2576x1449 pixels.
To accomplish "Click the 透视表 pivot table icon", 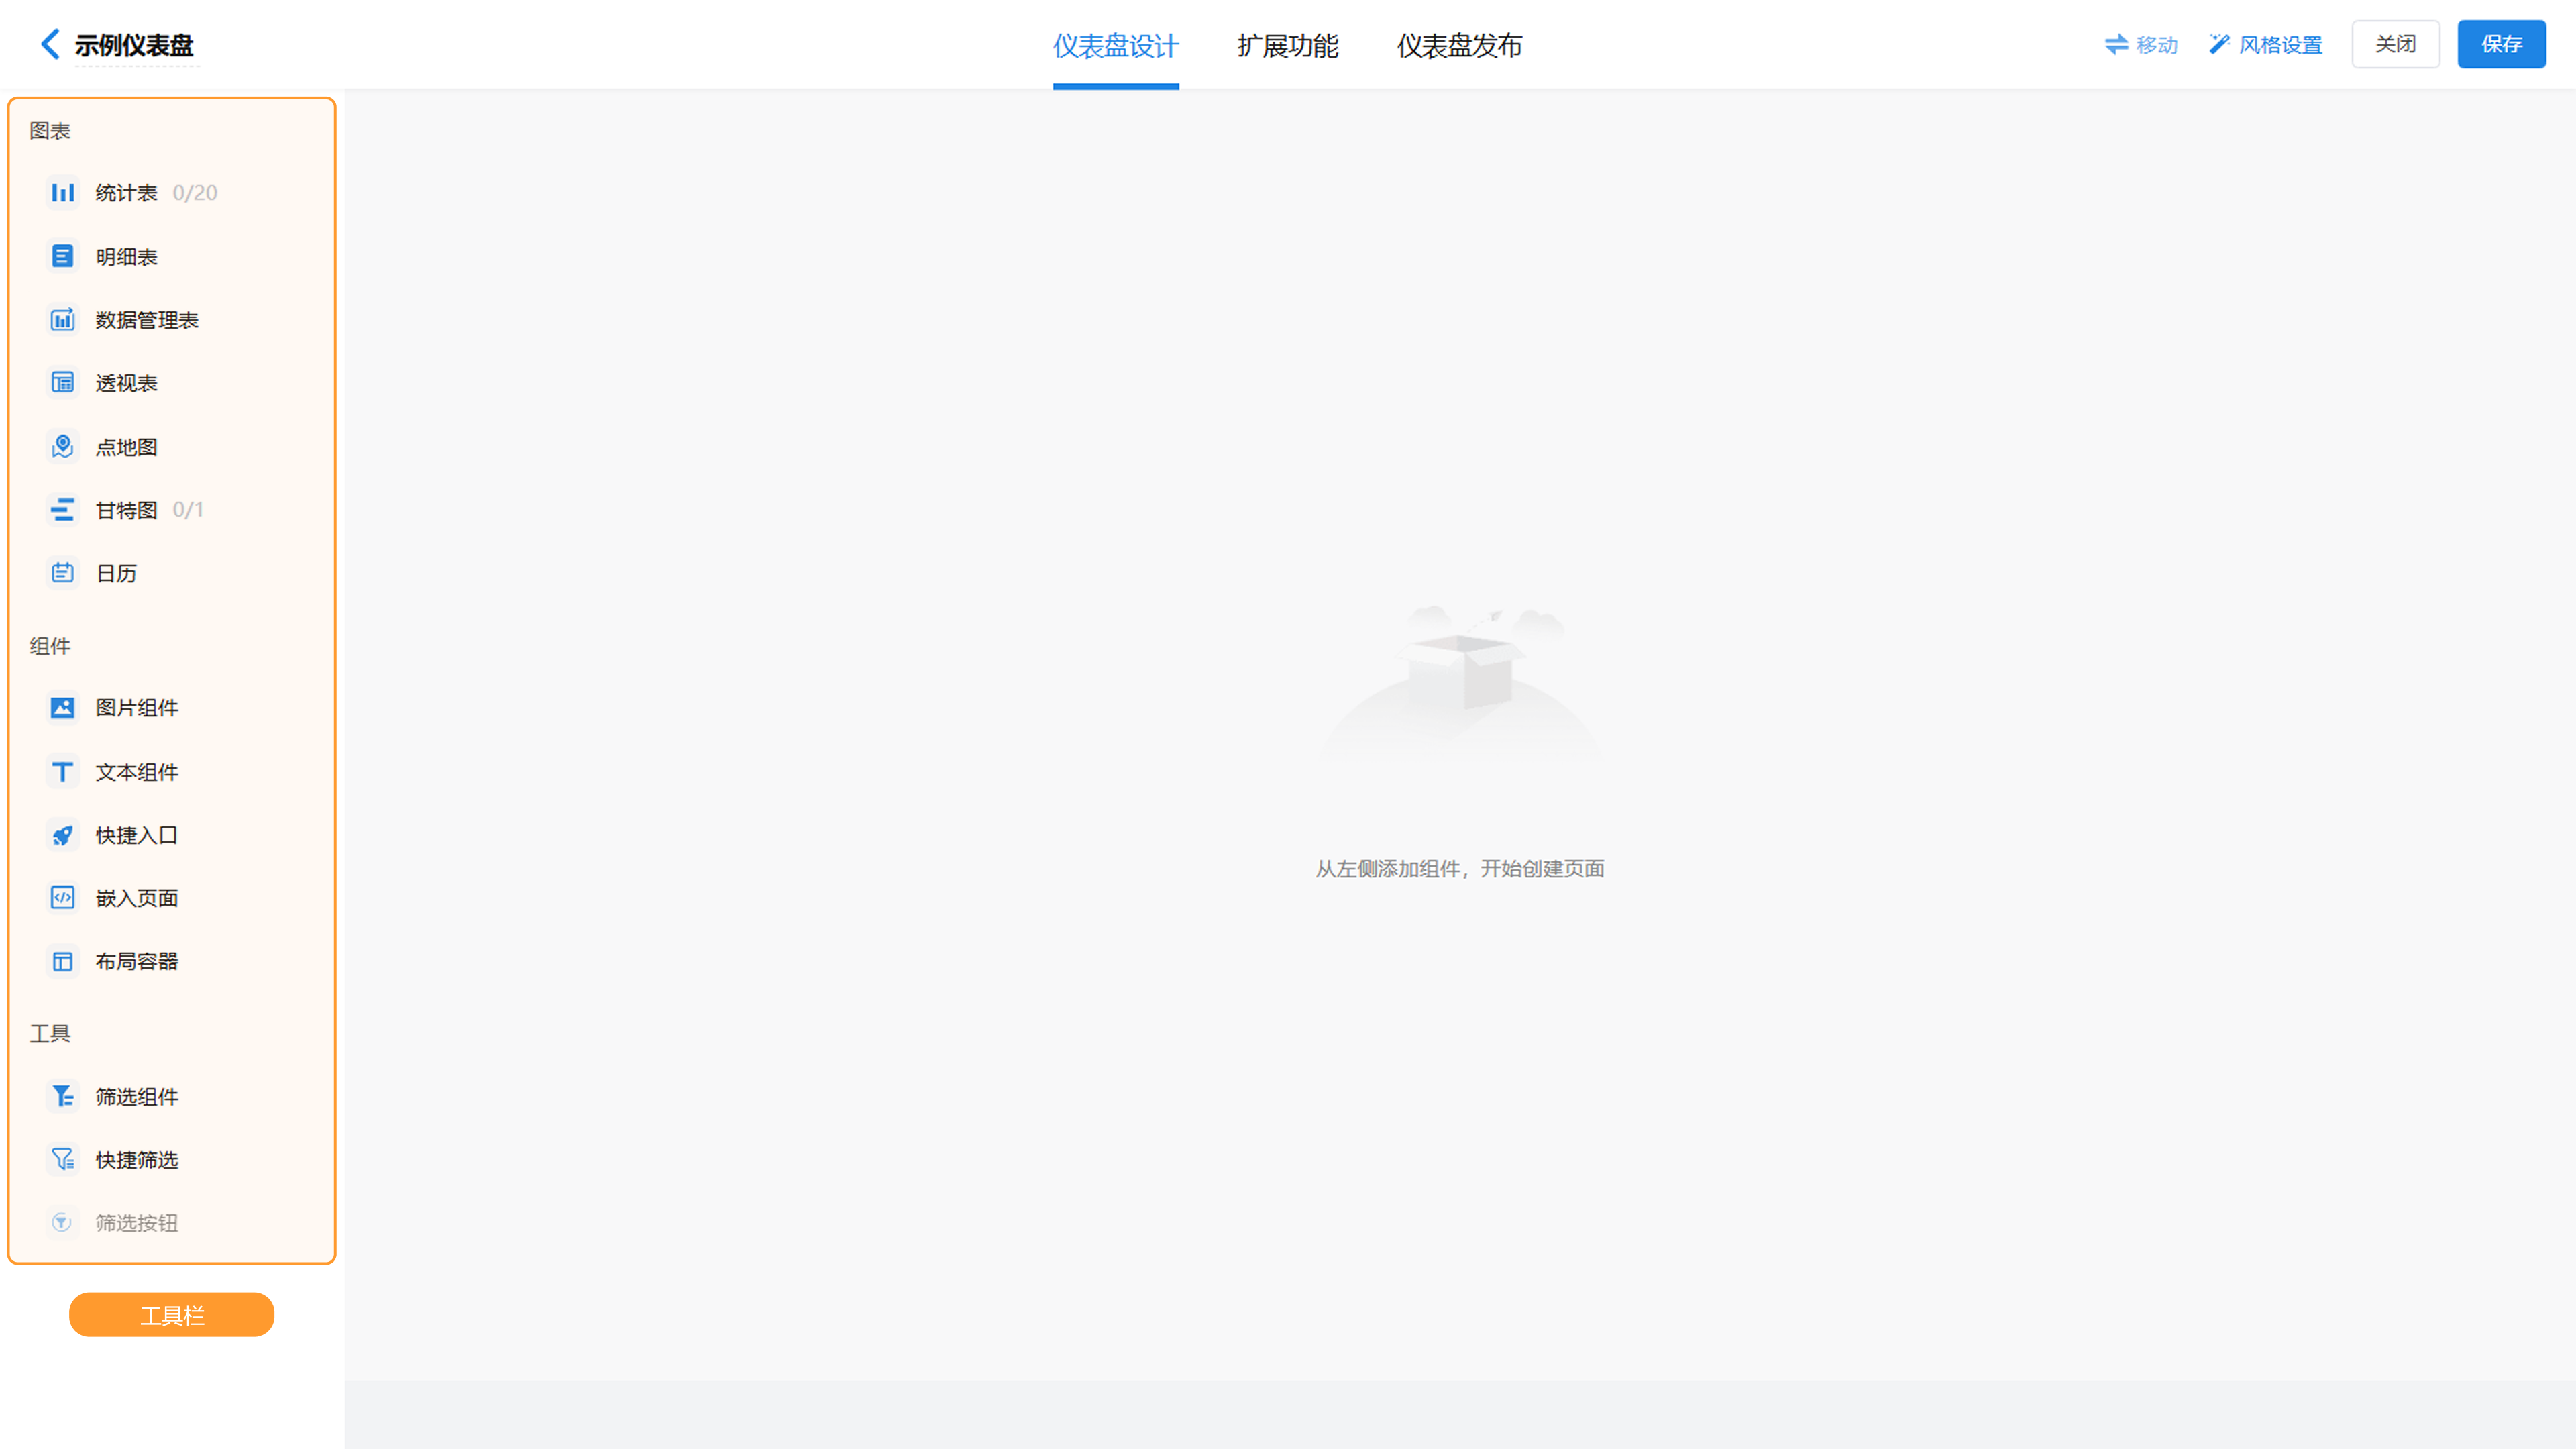I will [x=62, y=382].
